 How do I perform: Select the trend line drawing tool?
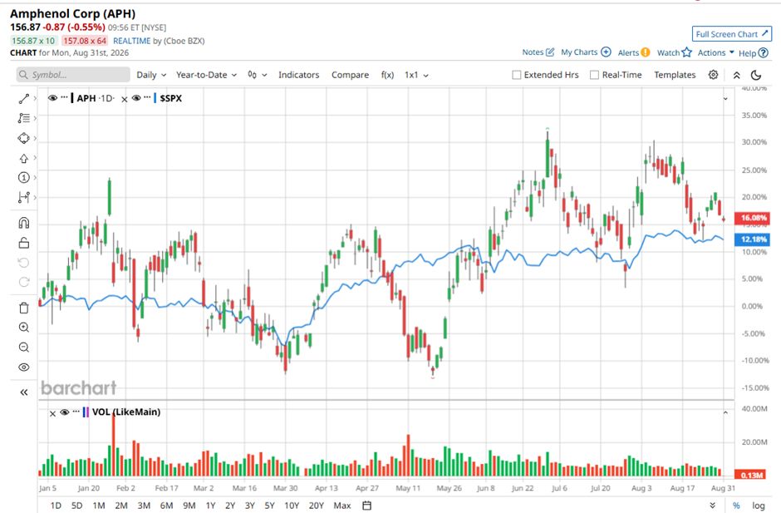point(23,99)
